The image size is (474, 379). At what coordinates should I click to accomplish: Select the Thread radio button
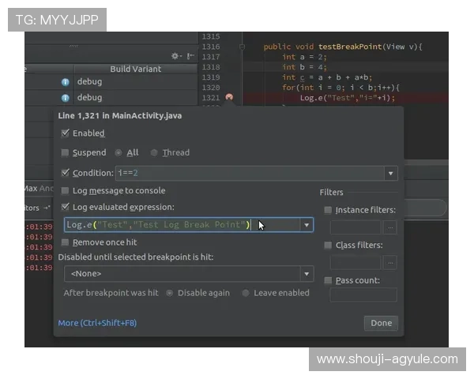pyautogui.click(x=155, y=152)
